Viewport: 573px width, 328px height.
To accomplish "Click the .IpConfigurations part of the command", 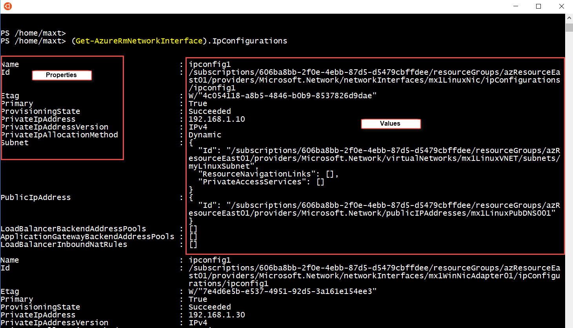I will pos(247,41).
